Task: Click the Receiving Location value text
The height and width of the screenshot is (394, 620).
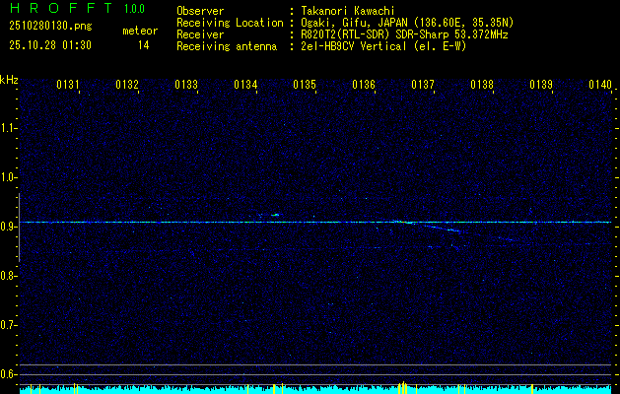Action: click(407, 23)
